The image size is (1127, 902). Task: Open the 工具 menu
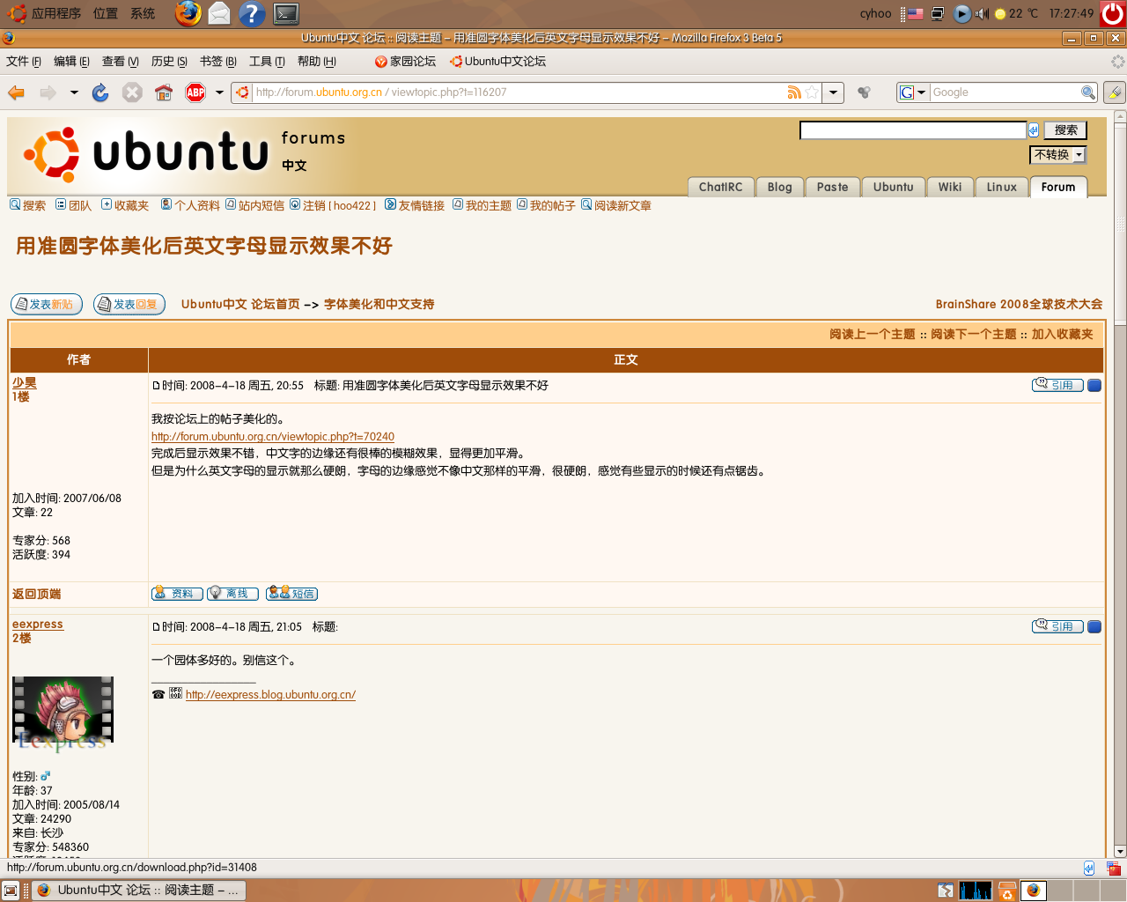[x=267, y=62]
